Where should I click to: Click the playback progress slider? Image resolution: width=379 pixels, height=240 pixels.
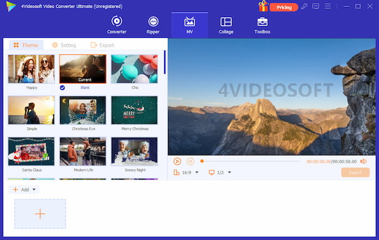click(250, 161)
